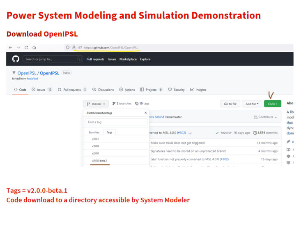Select tag v3.0.0
The width and height of the screenshot is (308, 231).
pos(116,146)
